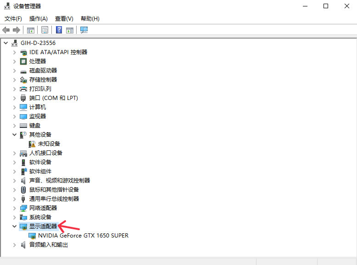
Task: Select the 其他设备 category label
Action: coord(40,135)
